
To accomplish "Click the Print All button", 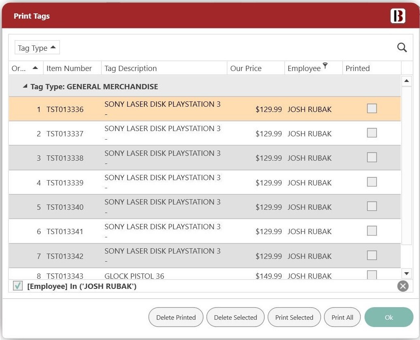I will [x=342, y=317].
